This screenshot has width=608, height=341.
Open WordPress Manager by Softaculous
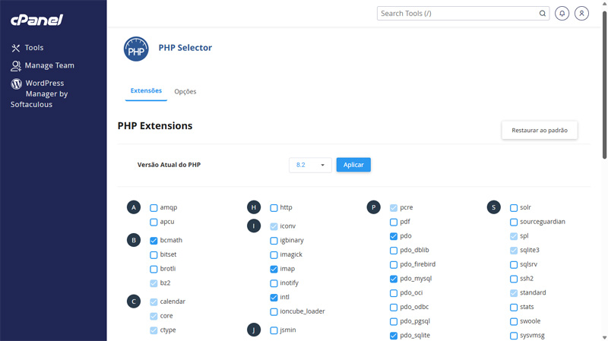coord(40,93)
